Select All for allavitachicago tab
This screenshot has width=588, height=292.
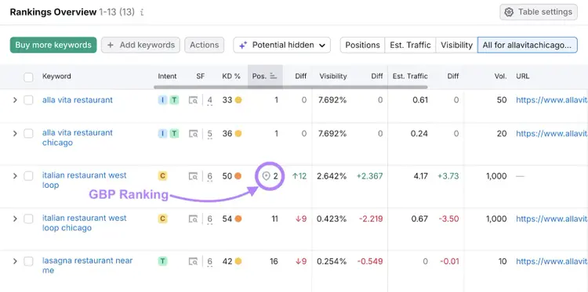pos(528,45)
